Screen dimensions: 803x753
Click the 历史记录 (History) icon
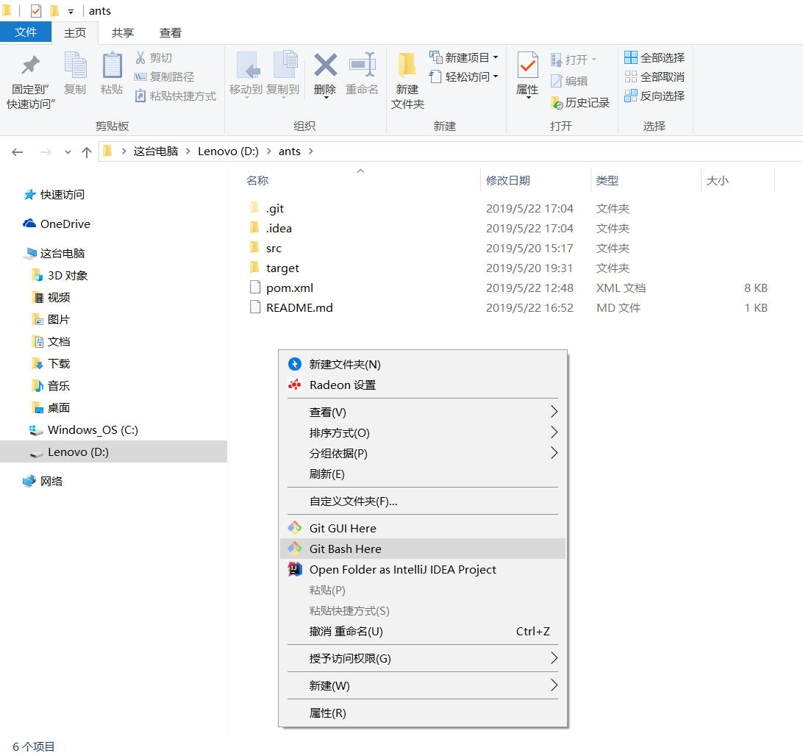click(x=581, y=103)
